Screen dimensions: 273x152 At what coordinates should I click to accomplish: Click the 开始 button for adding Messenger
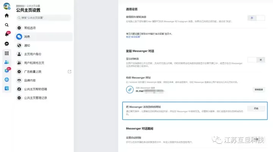[x=256, y=108]
